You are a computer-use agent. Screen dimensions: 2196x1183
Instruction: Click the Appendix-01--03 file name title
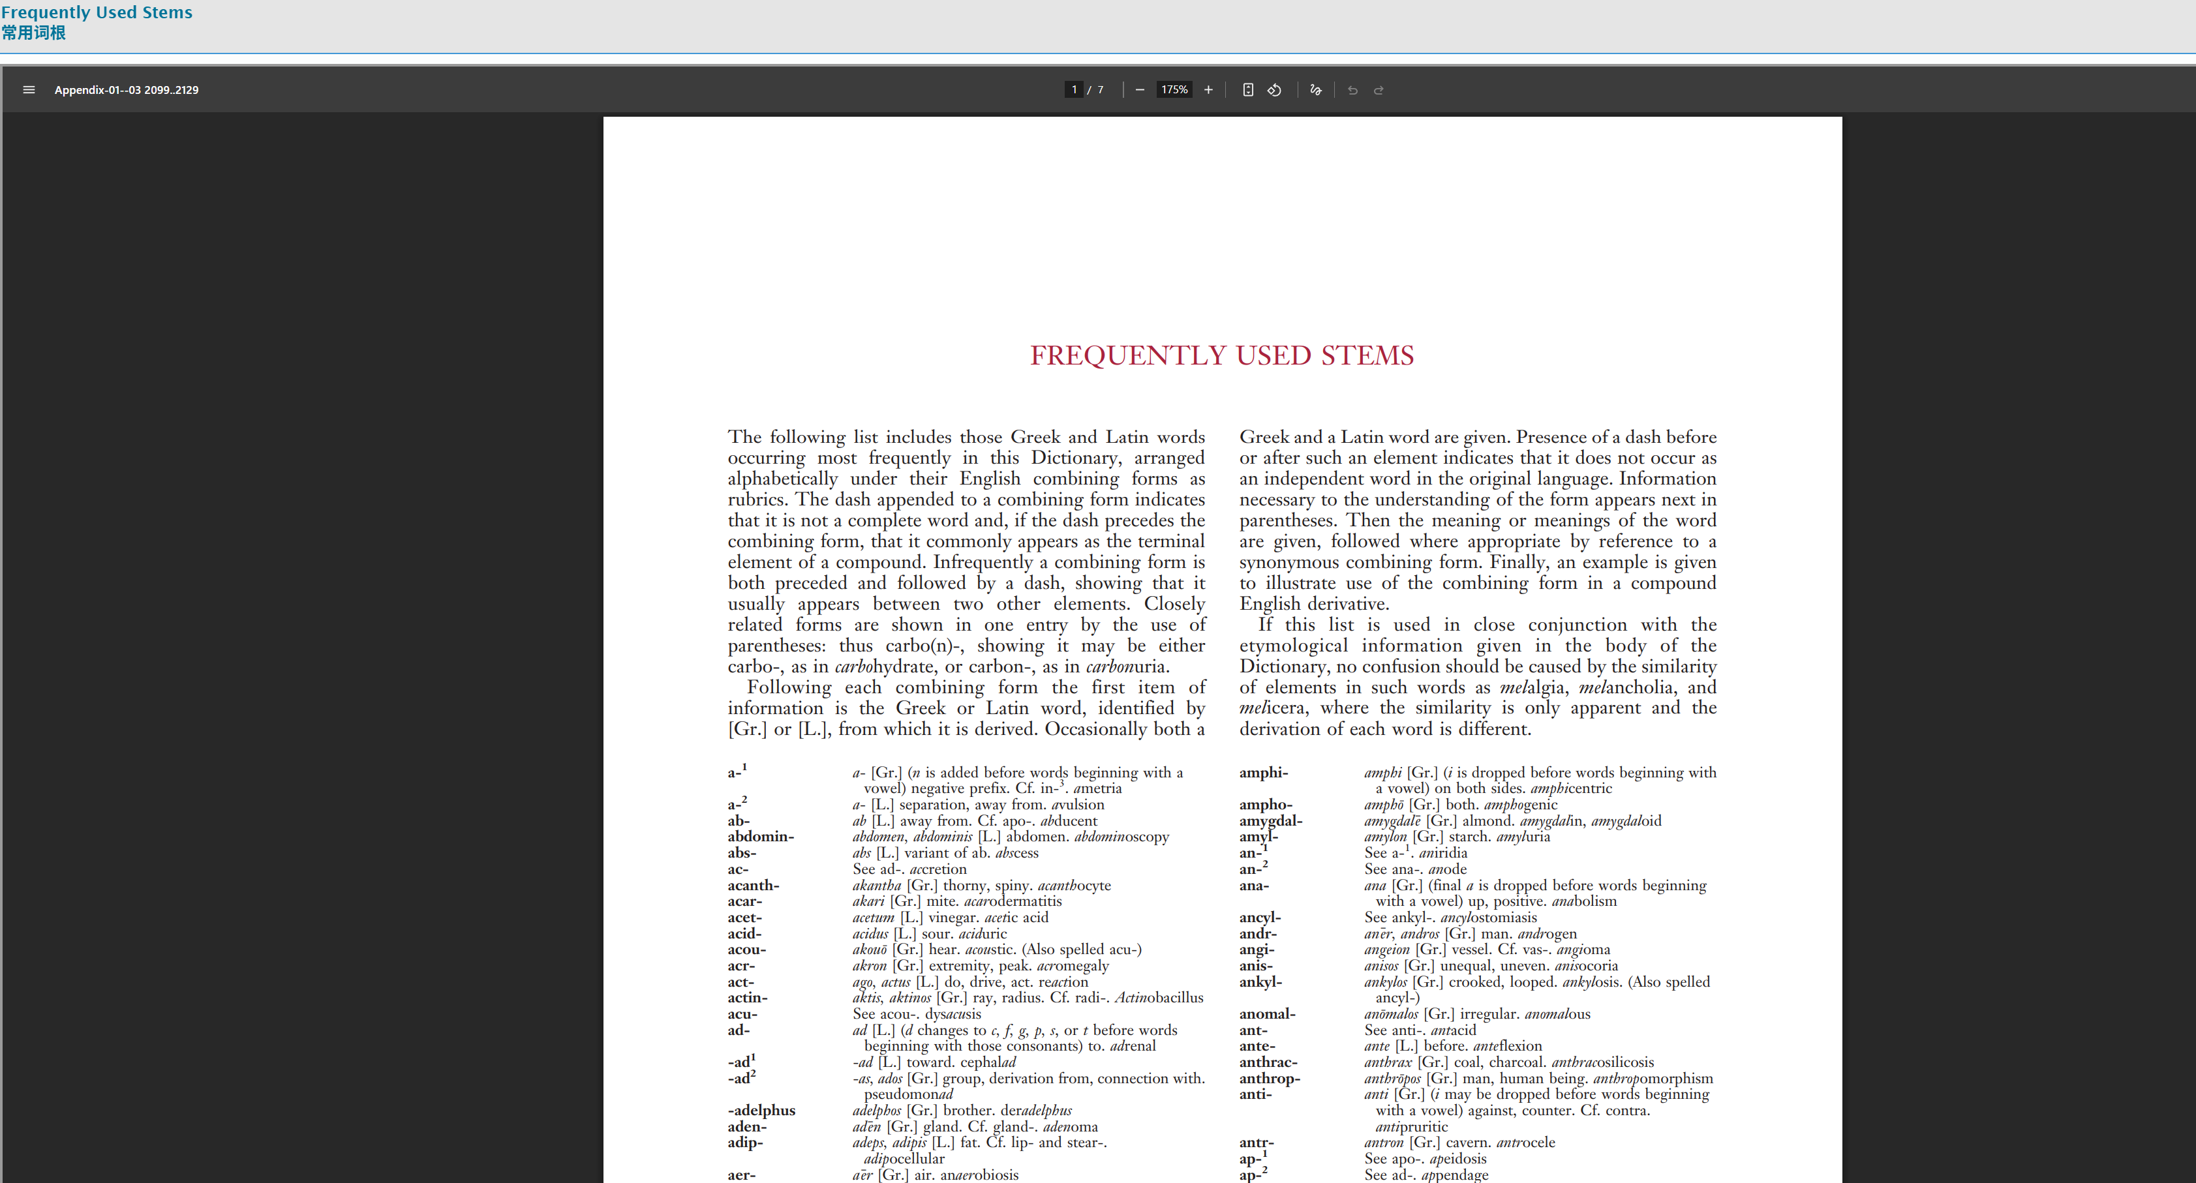click(x=126, y=89)
